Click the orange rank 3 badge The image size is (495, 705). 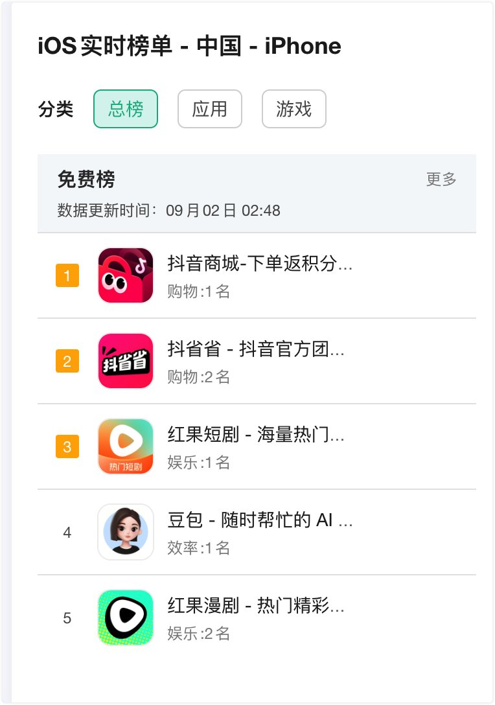[x=67, y=446]
